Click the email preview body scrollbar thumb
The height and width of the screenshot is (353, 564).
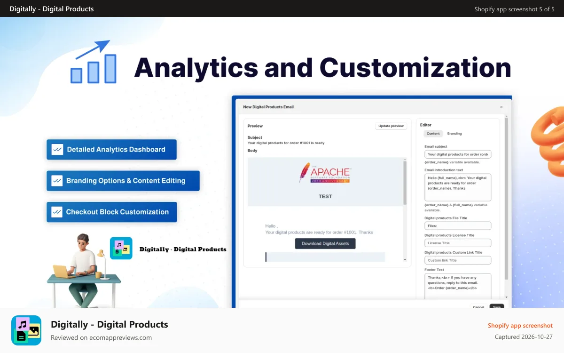[x=405, y=183]
